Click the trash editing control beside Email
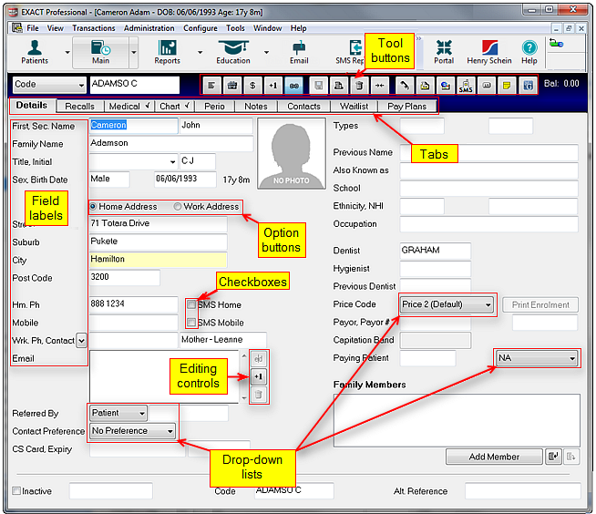596x514 pixels. point(259,395)
